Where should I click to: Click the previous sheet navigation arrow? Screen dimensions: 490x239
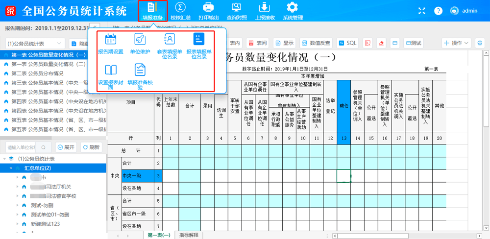point(118,236)
